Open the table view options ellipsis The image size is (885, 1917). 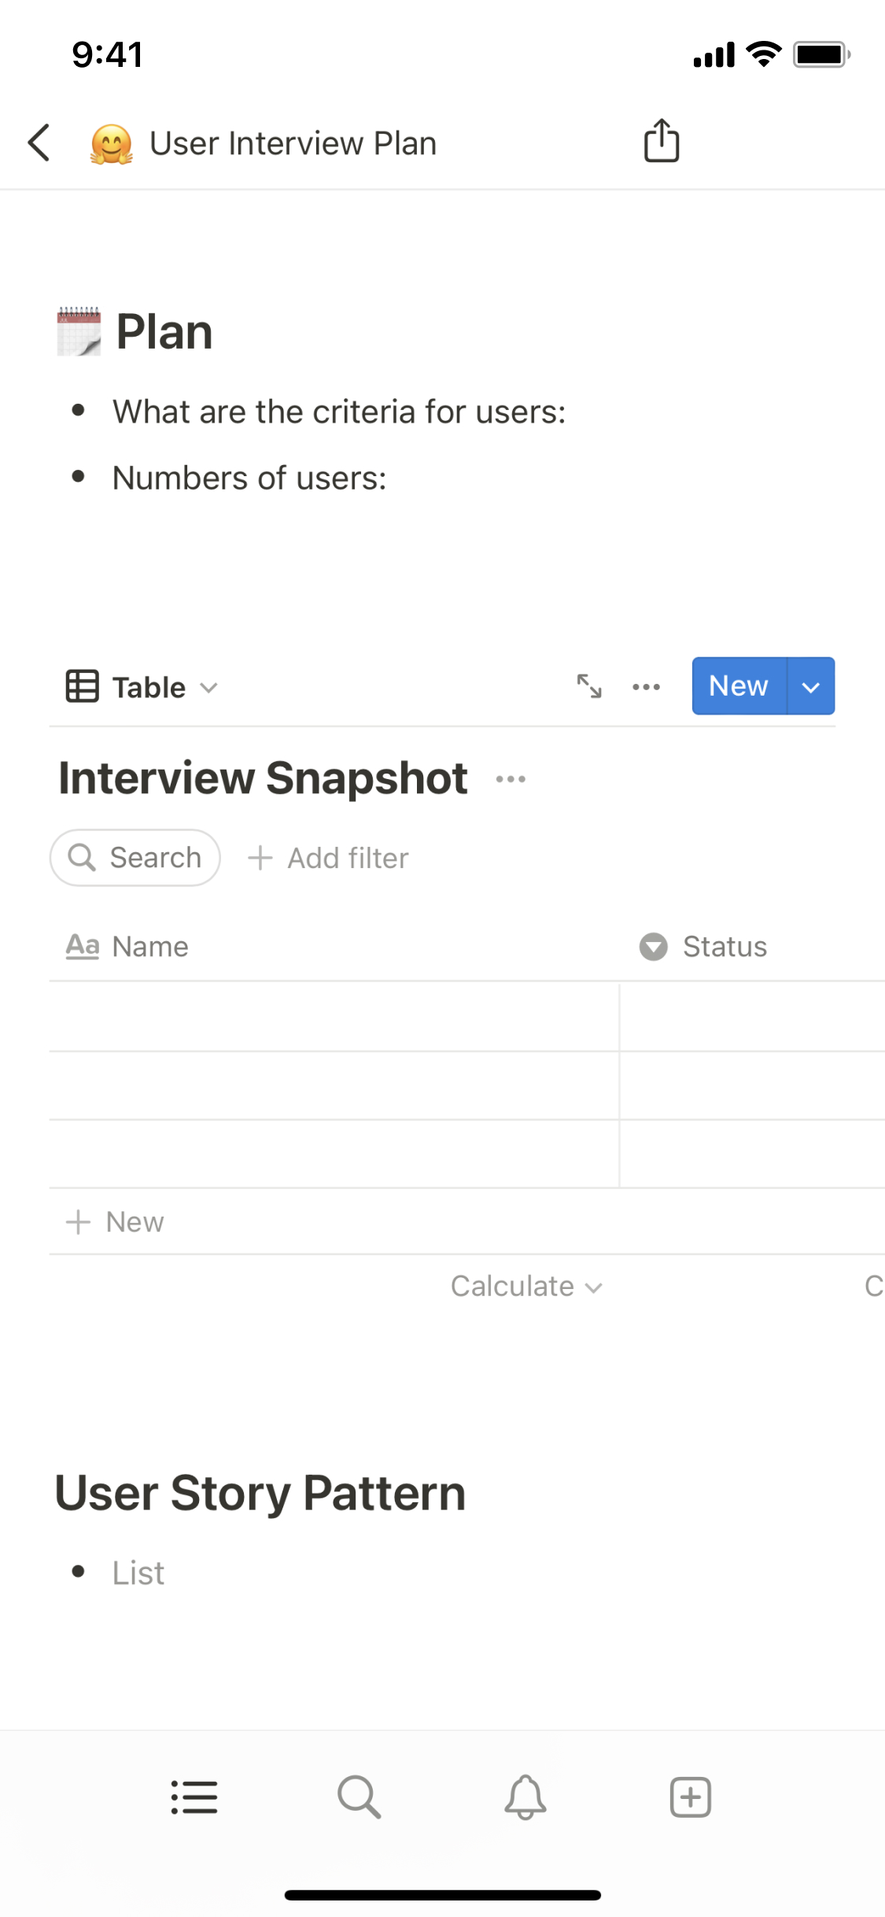pyautogui.click(x=646, y=686)
